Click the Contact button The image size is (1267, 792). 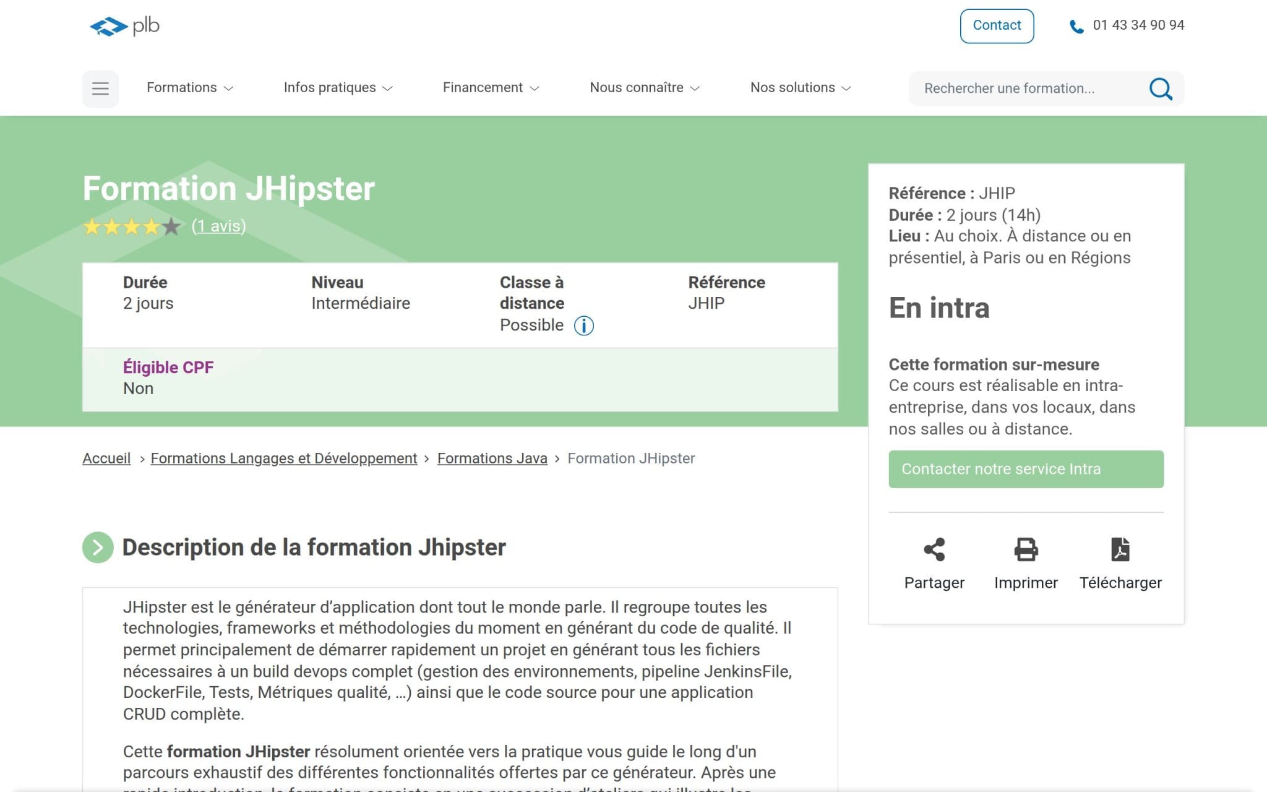click(997, 26)
